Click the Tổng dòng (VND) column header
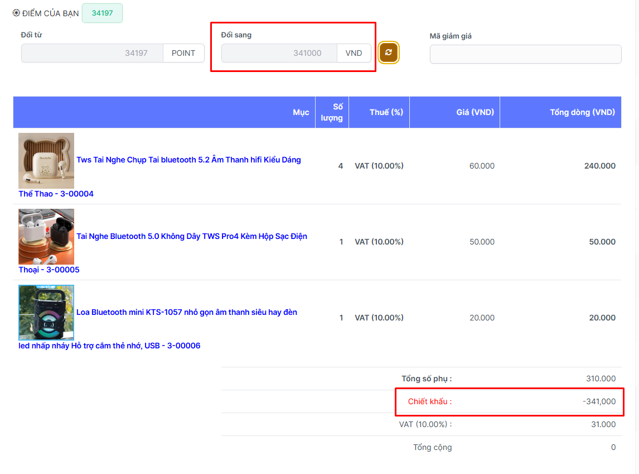The image size is (639, 474). [582, 112]
